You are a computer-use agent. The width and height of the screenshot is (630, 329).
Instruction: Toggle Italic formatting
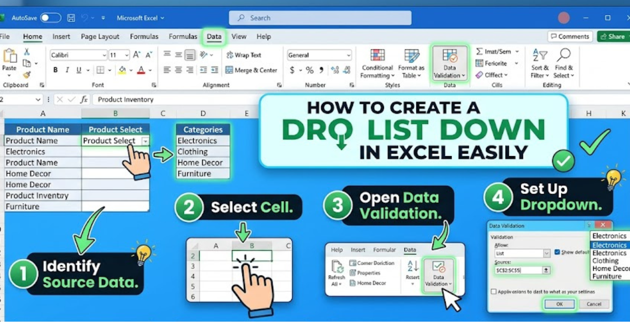click(x=67, y=70)
